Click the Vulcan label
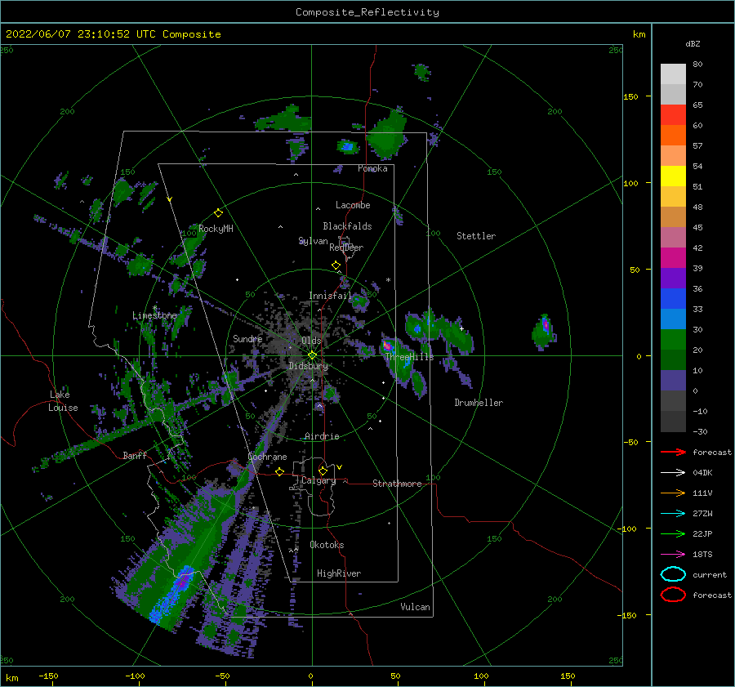This screenshot has height=687, width=735. [415, 607]
